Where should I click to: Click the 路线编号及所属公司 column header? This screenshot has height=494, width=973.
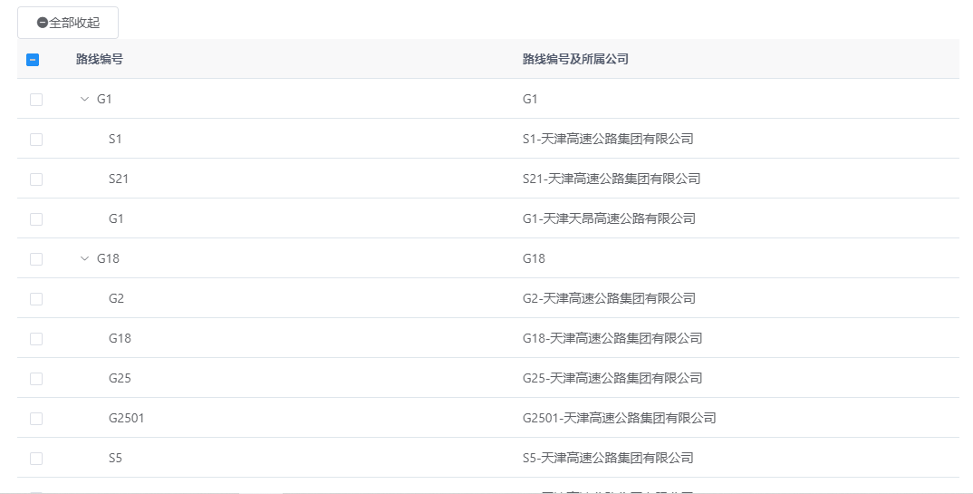click(x=575, y=60)
